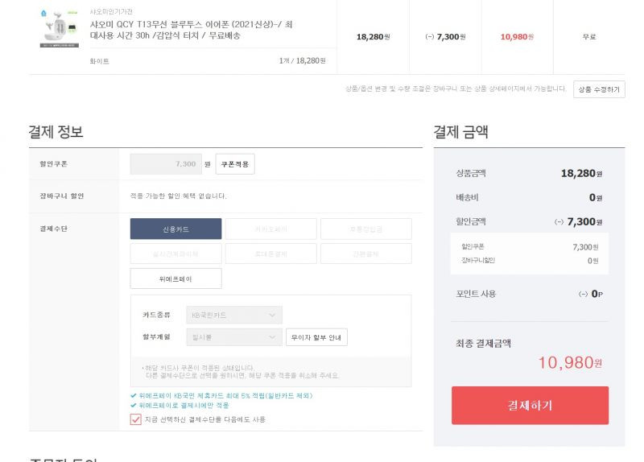Select 위메프페이 payment method
644x462 pixels.
pyautogui.click(x=175, y=278)
